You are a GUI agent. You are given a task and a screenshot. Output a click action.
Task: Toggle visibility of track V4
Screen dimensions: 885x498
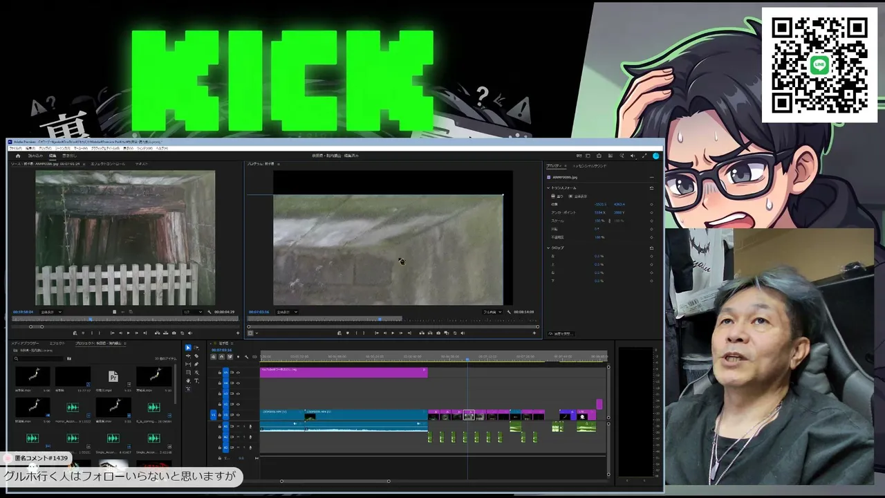pos(238,383)
